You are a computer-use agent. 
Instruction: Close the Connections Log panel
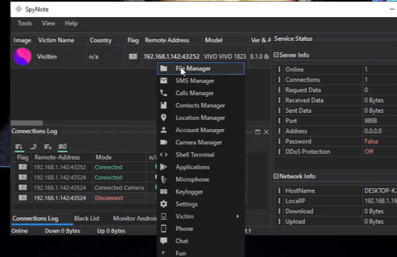pos(266,132)
